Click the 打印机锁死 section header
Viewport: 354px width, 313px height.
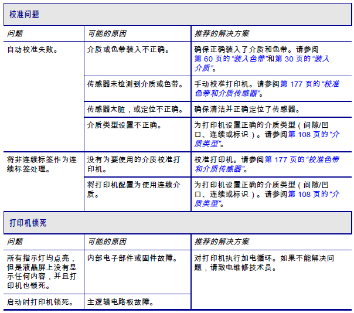pos(178,223)
